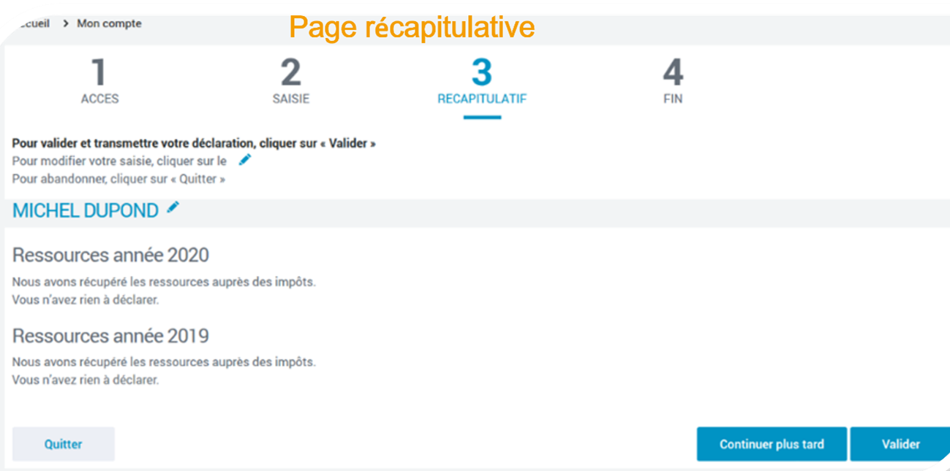Click the Continuer plus tard button
Viewport: 950px width, 471px height.
tap(772, 444)
